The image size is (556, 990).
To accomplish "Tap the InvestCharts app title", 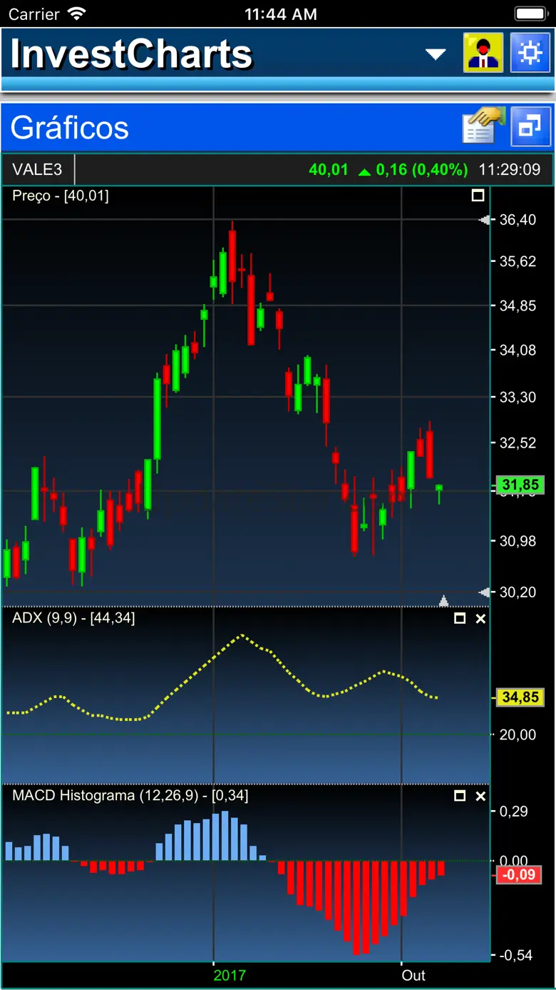I will 131,54.
